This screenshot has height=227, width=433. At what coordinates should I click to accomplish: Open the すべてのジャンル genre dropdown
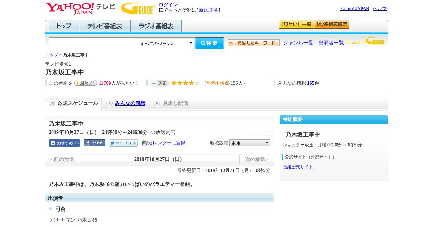(166, 43)
